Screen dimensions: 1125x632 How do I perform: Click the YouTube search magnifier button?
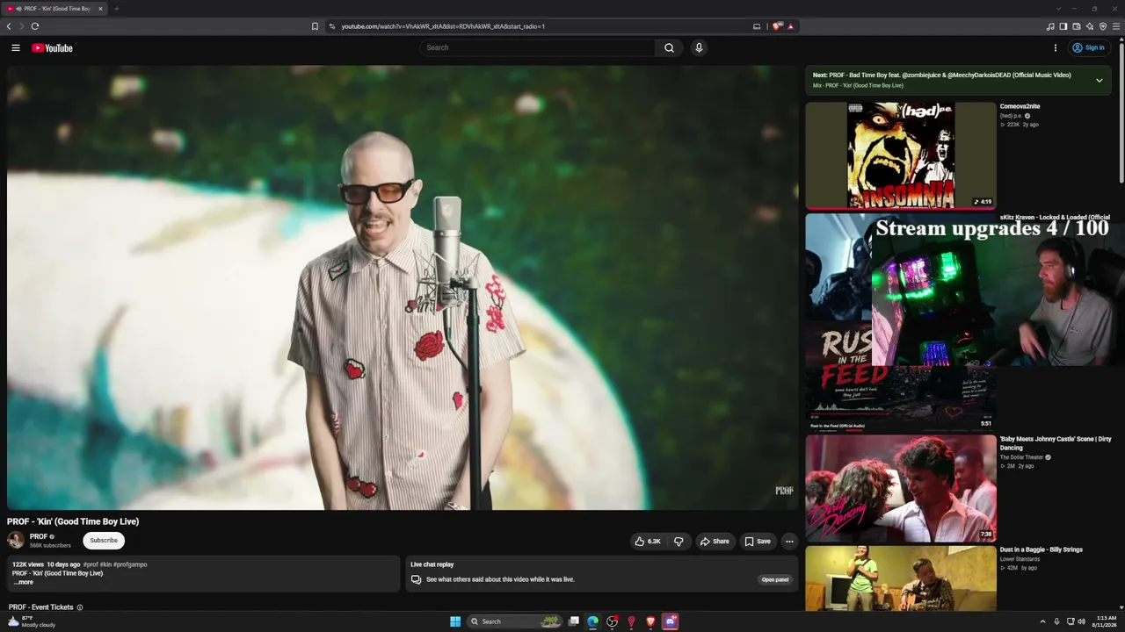[x=669, y=48]
